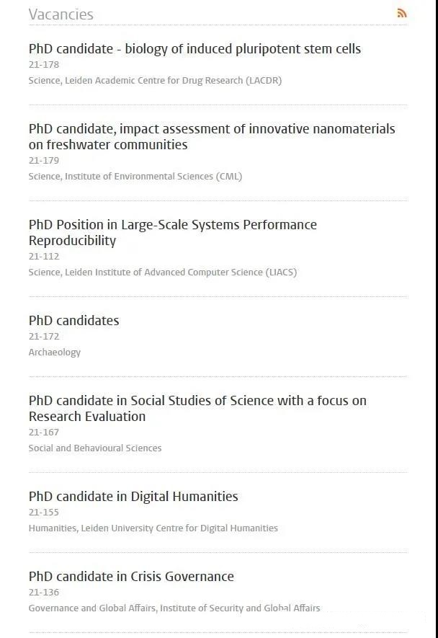Open nanomaterials on freshwater communities PhD vacancy
438x638 pixels.
(x=212, y=137)
